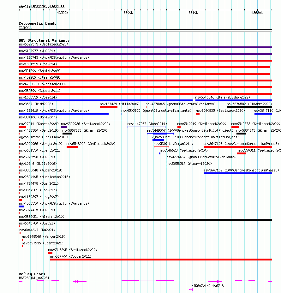281x293 pixels.
Task: Click nsv3057381 (Fan2017) label
Action: pos(38,190)
